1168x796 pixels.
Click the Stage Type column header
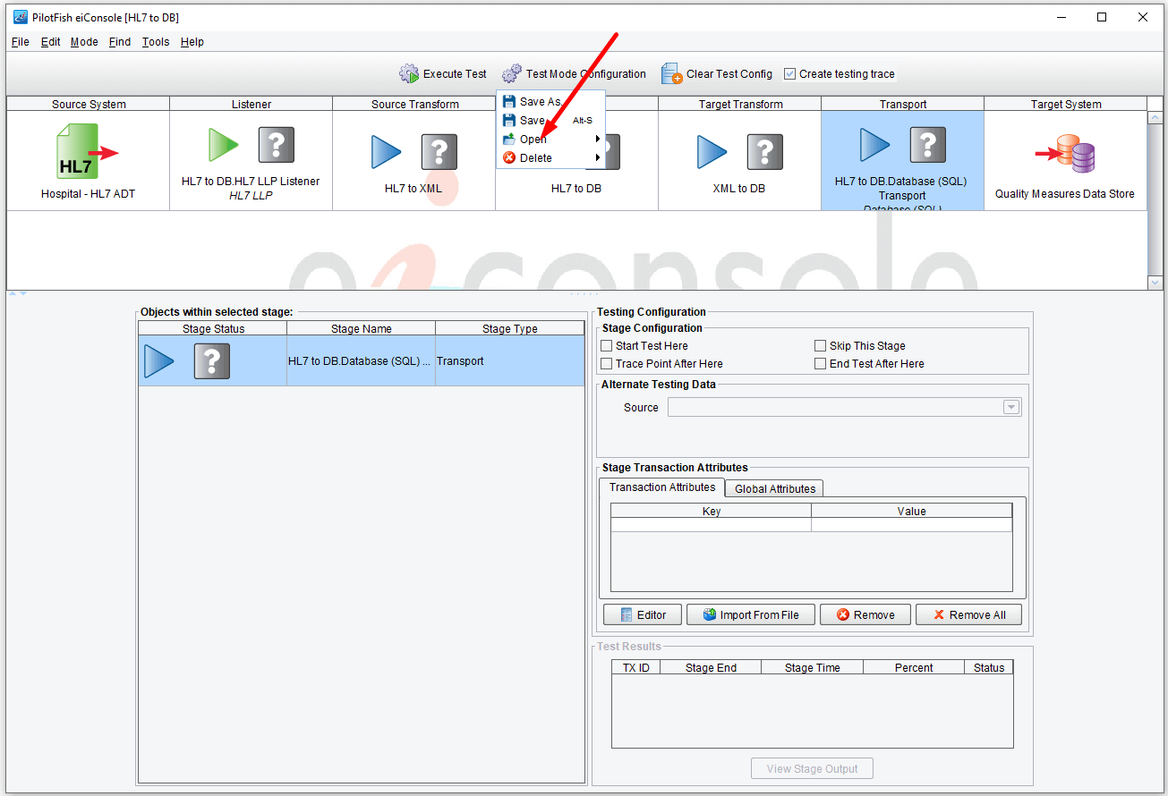(510, 329)
